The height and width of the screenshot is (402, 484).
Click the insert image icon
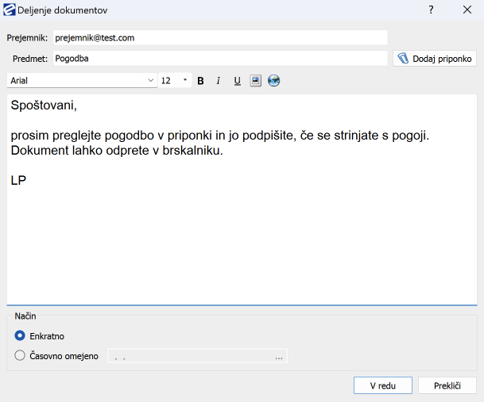pos(255,81)
